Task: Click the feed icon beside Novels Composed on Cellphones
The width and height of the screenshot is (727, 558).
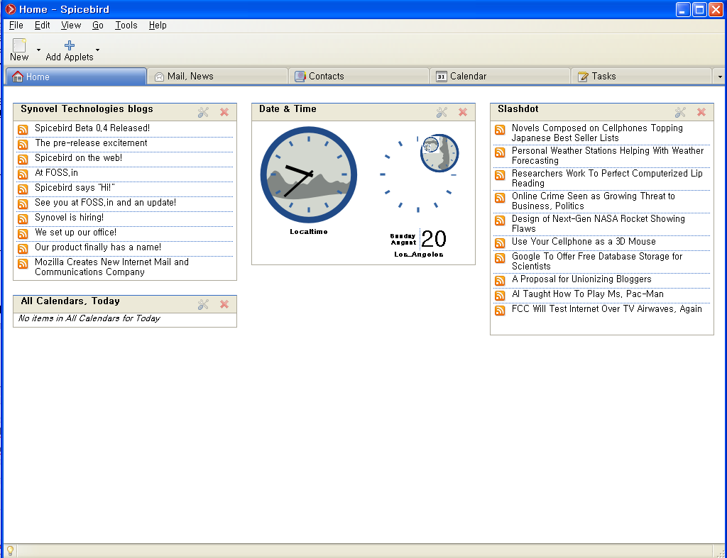Action: [500, 130]
